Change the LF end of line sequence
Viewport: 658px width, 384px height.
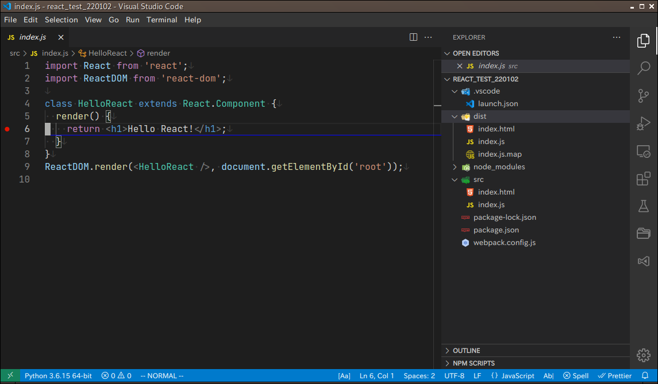[477, 375]
